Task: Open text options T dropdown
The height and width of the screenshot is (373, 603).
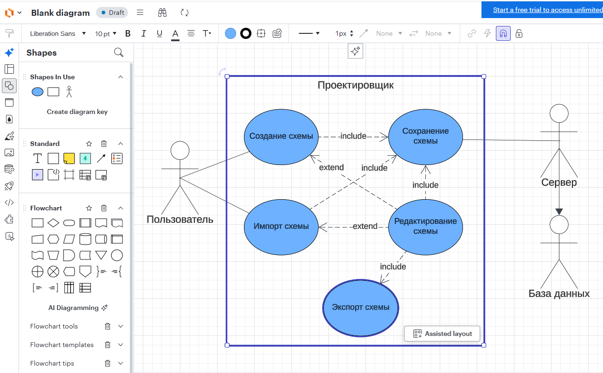Action: point(207,33)
